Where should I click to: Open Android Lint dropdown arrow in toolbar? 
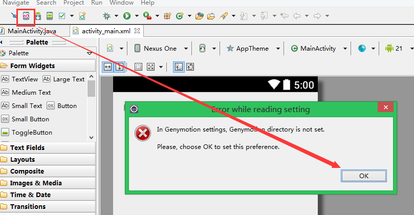tap(72, 16)
